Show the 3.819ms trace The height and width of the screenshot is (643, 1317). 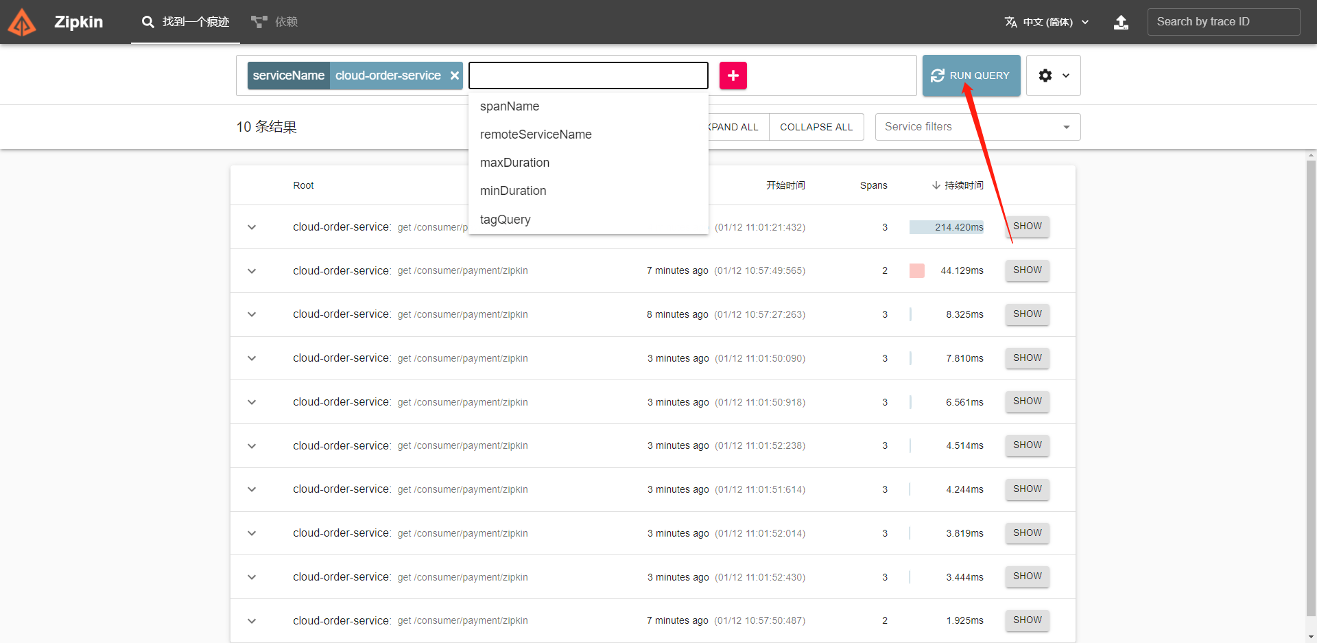point(1028,533)
